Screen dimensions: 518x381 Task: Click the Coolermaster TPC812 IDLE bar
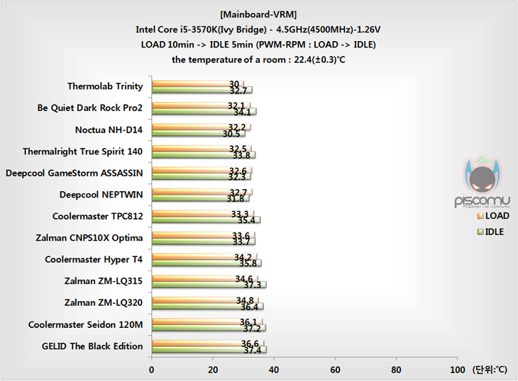pos(206,220)
